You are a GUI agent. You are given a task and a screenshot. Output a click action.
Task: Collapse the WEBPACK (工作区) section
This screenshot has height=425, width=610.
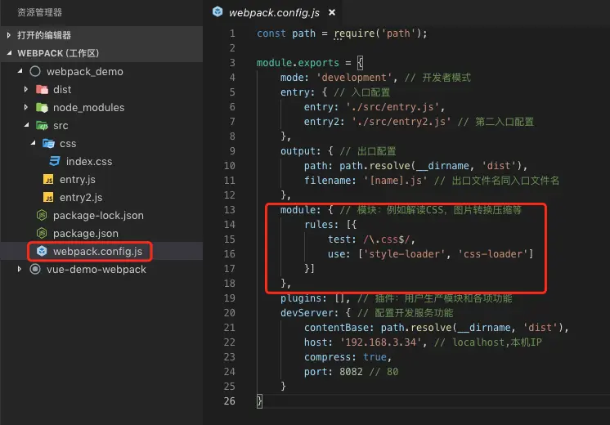(x=9, y=53)
